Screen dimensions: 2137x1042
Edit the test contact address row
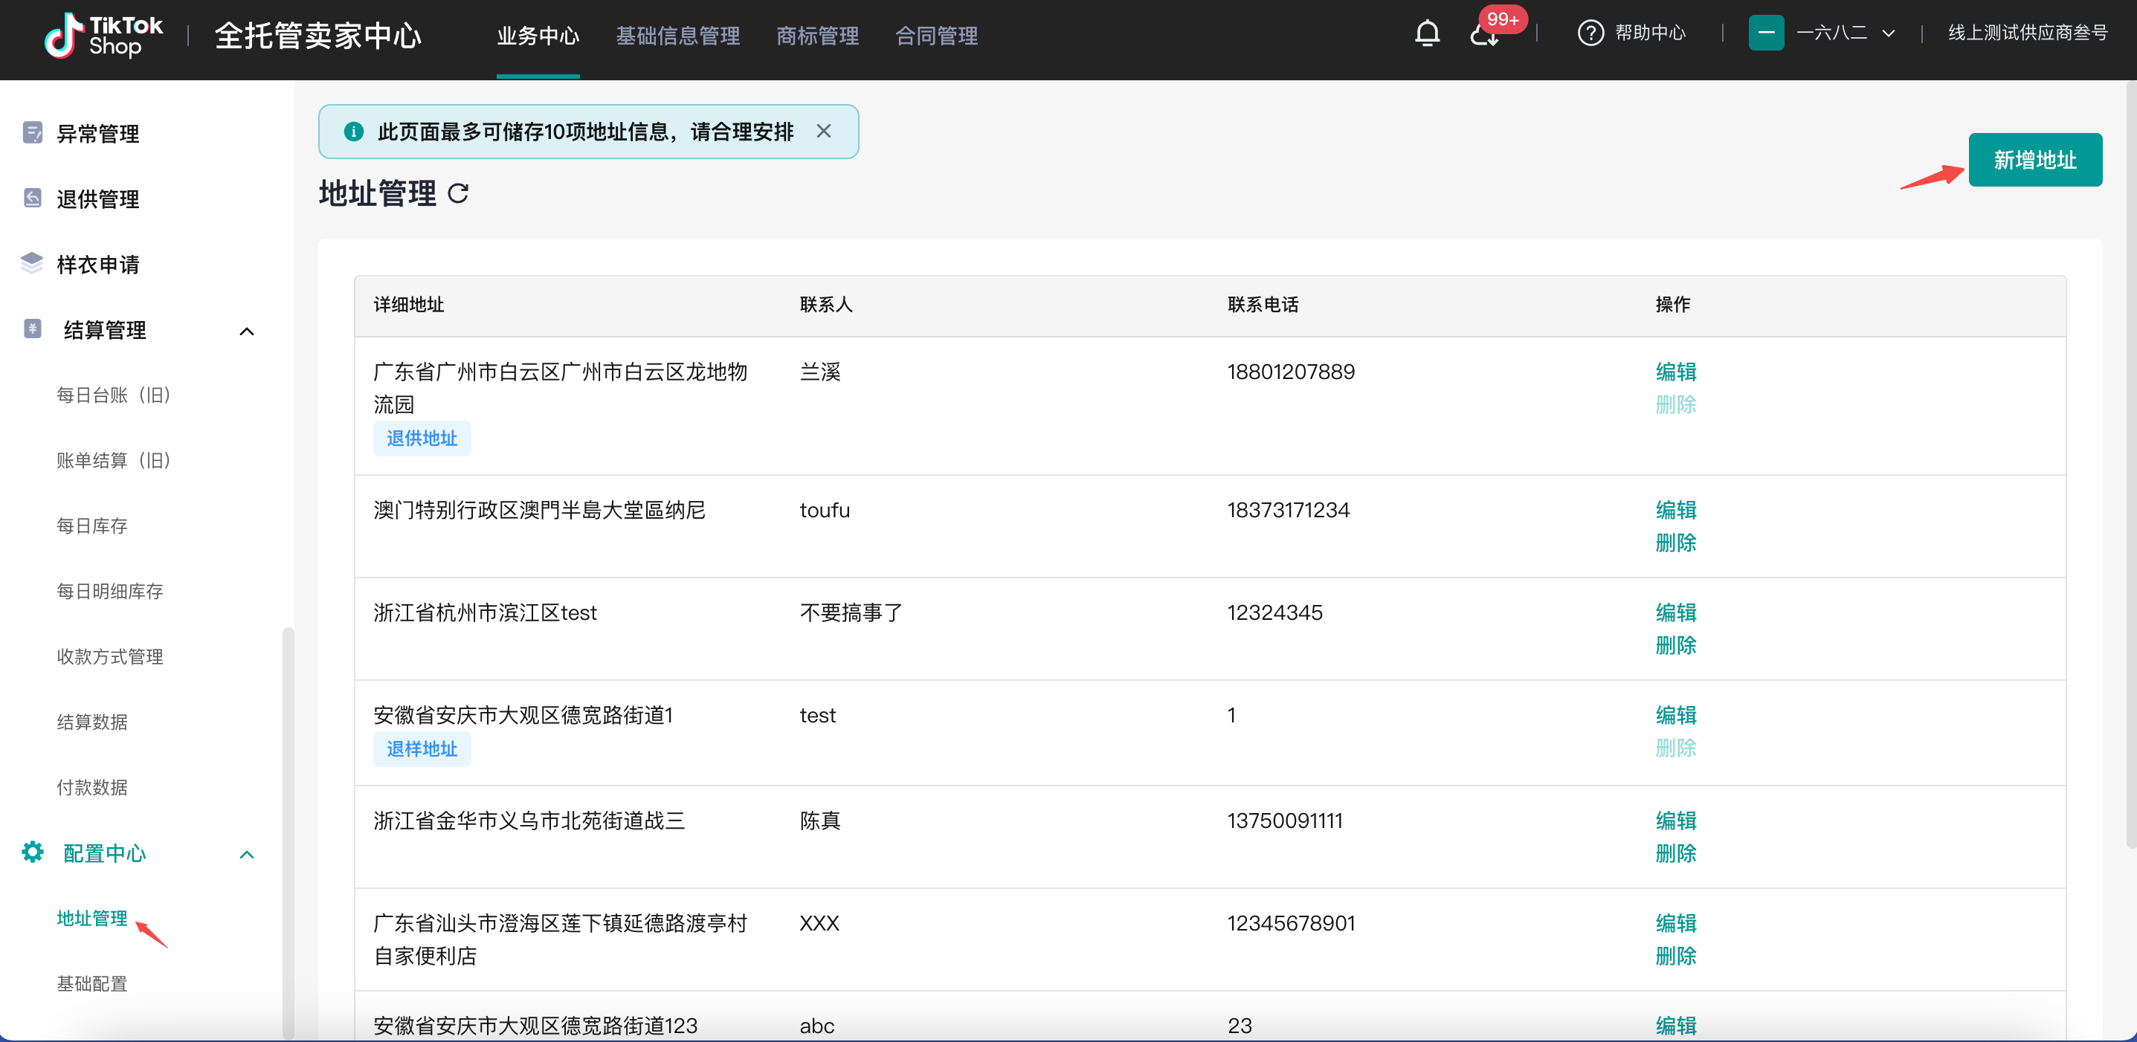click(x=1676, y=714)
